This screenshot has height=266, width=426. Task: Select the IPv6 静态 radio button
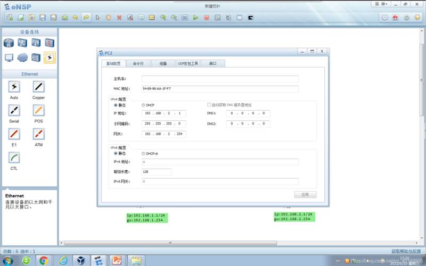pos(116,153)
